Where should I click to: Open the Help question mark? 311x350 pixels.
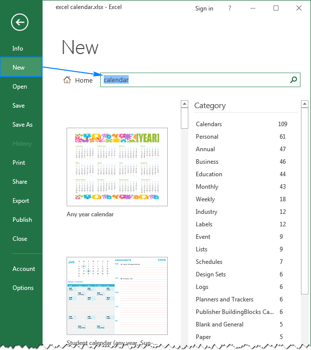[230, 9]
